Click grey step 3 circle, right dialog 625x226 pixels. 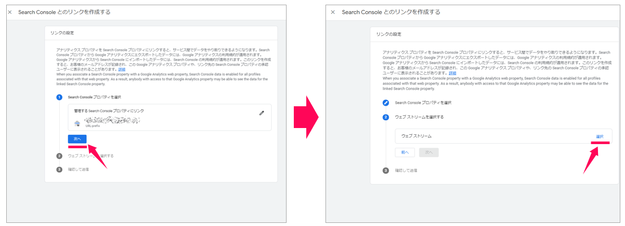pyautogui.click(x=386, y=171)
